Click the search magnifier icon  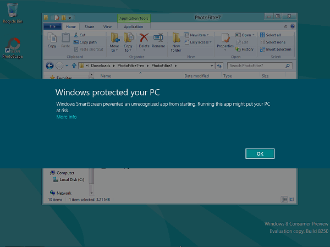288,65
